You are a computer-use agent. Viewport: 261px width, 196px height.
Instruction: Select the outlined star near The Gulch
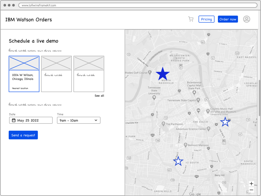coord(225,122)
